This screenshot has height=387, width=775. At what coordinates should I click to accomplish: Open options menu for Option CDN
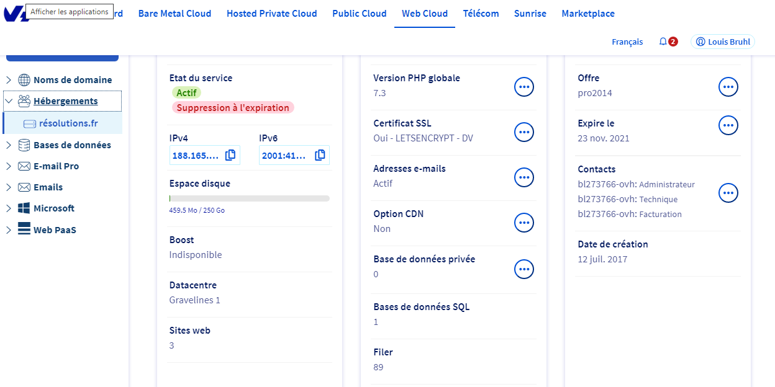point(524,223)
